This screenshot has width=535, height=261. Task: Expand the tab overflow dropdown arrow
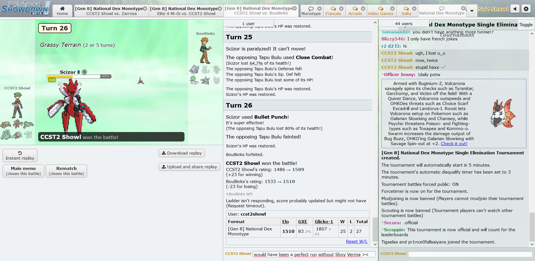click(x=472, y=11)
